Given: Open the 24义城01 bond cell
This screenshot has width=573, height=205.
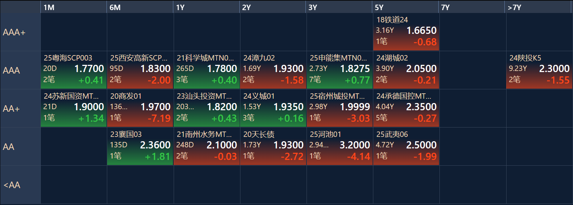Looking at the screenshot, I should point(273,108).
